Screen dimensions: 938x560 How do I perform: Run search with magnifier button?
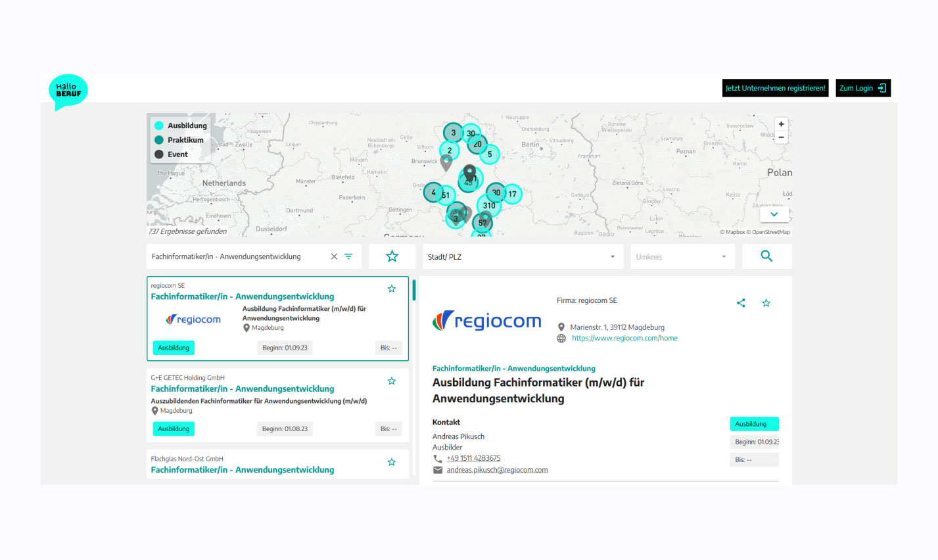766,256
